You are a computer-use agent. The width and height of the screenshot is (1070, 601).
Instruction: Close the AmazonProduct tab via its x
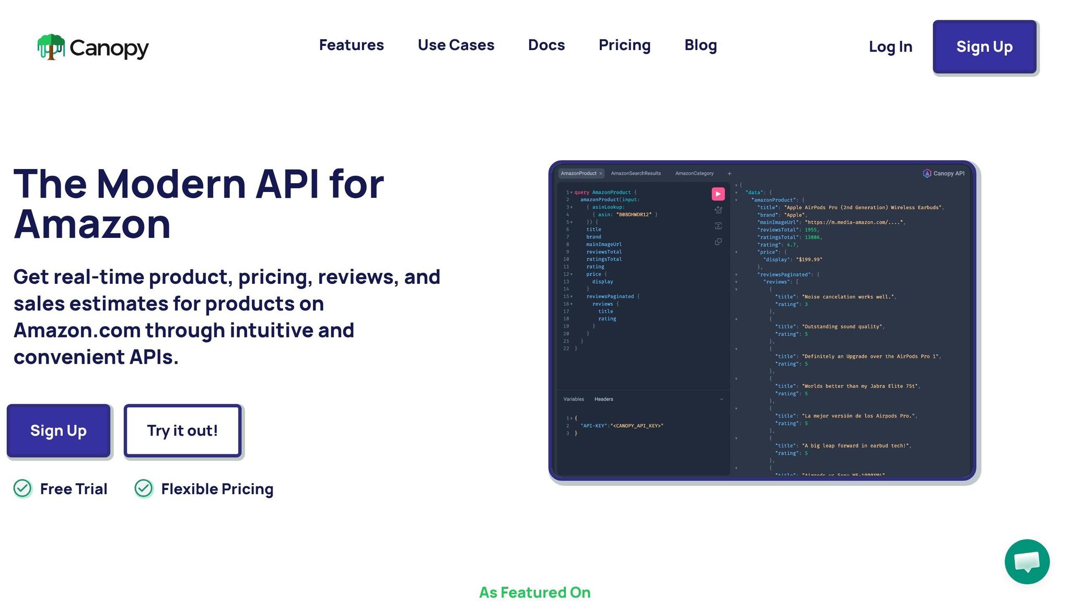tap(601, 173)
